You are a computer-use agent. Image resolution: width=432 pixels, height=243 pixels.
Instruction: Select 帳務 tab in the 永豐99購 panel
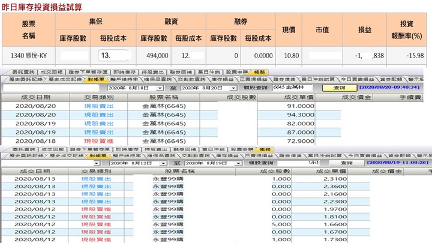coord(265,149)
